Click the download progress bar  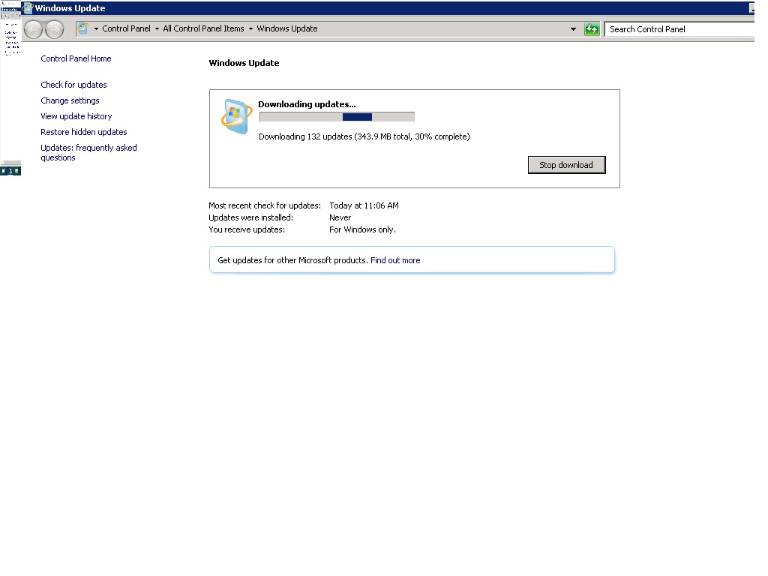pyautogui.click(x=337, y=116)
